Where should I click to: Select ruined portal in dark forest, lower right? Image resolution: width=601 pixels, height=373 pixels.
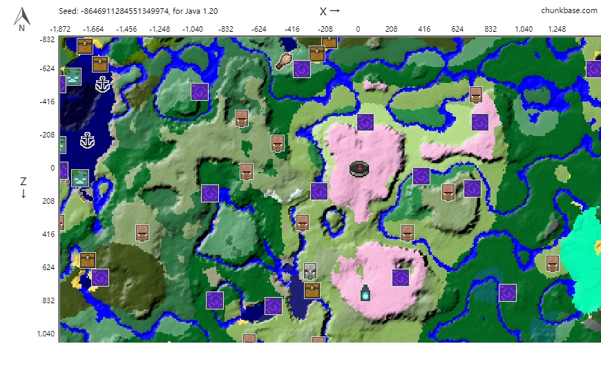(508, 294)
